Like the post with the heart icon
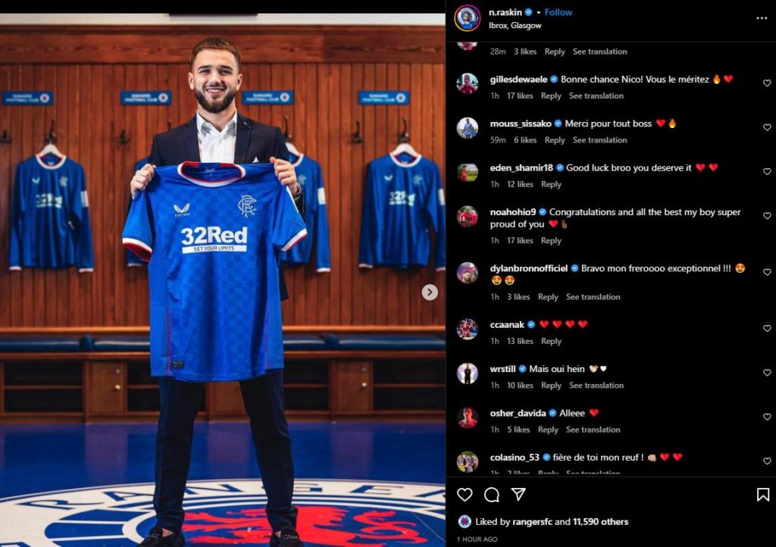 (465, 495)
